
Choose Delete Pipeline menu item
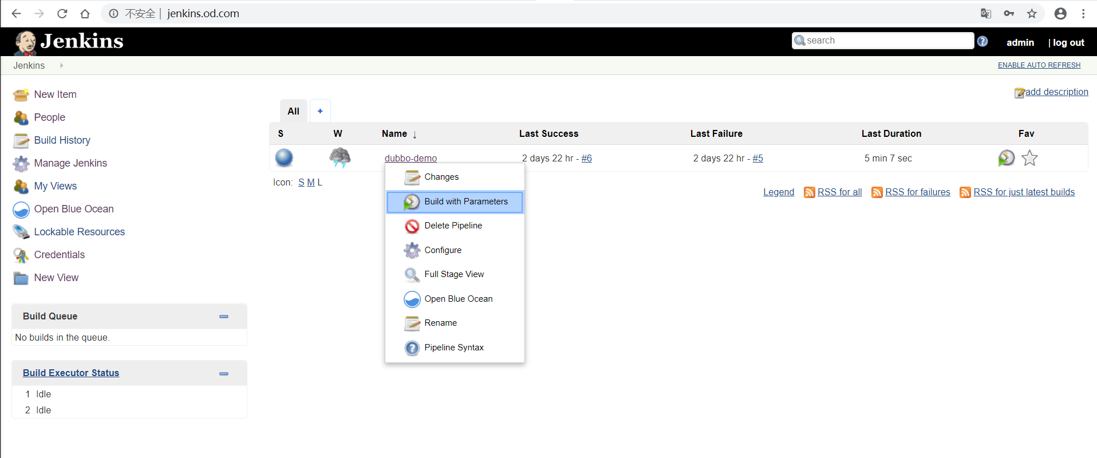455,226
